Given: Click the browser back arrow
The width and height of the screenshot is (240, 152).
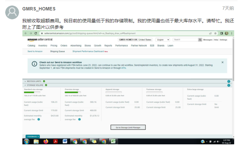Looking at the screenshot, I should [x=26, y=33].
